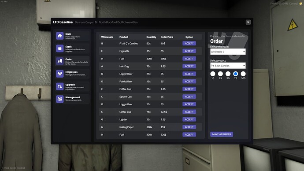
Task: Click the 220$ order price cell
Action: [x=163, y=135]
